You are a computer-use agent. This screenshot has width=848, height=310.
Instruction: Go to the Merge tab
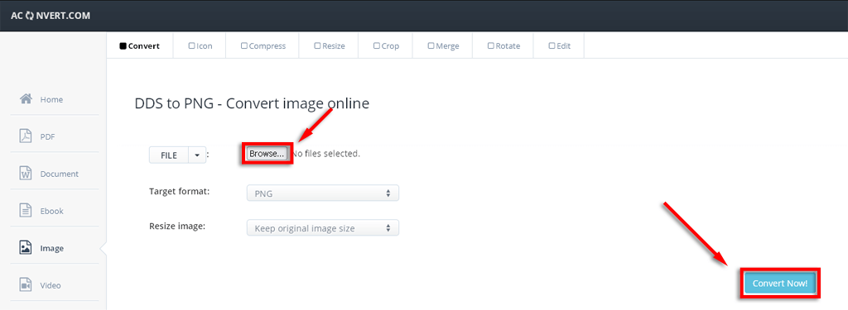pos(443,46)
